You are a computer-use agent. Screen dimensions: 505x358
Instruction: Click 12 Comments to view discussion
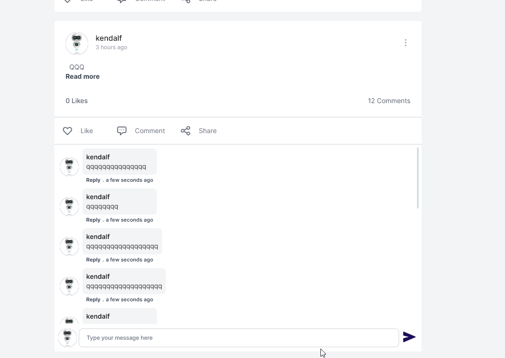pyautogui.click(x=389, y=101)
